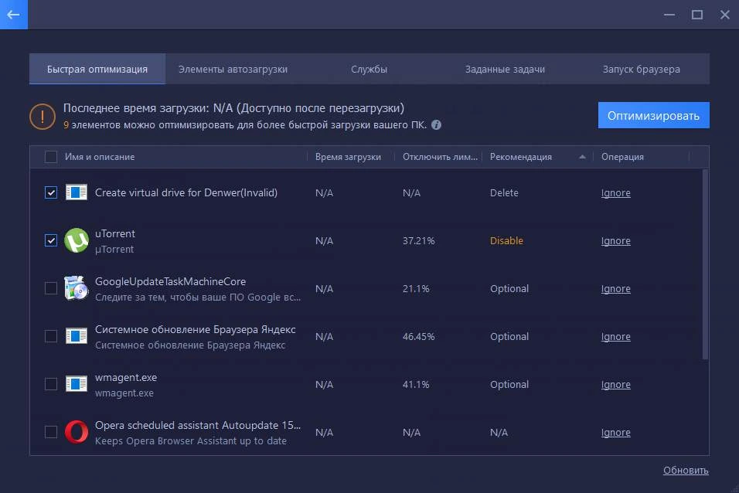Click the 21.1% value for GoogleUpdateTaskMachineCore
The width and height of the screenshot is (739, 493).
pyautogui.click(x=416, y=289)
